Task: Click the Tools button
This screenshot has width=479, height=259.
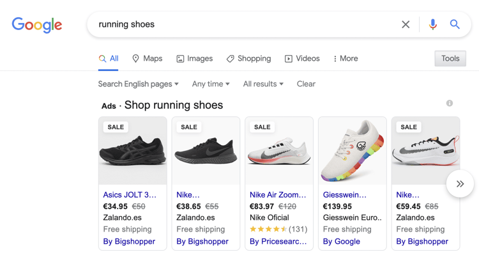Action: pos(450,58)
